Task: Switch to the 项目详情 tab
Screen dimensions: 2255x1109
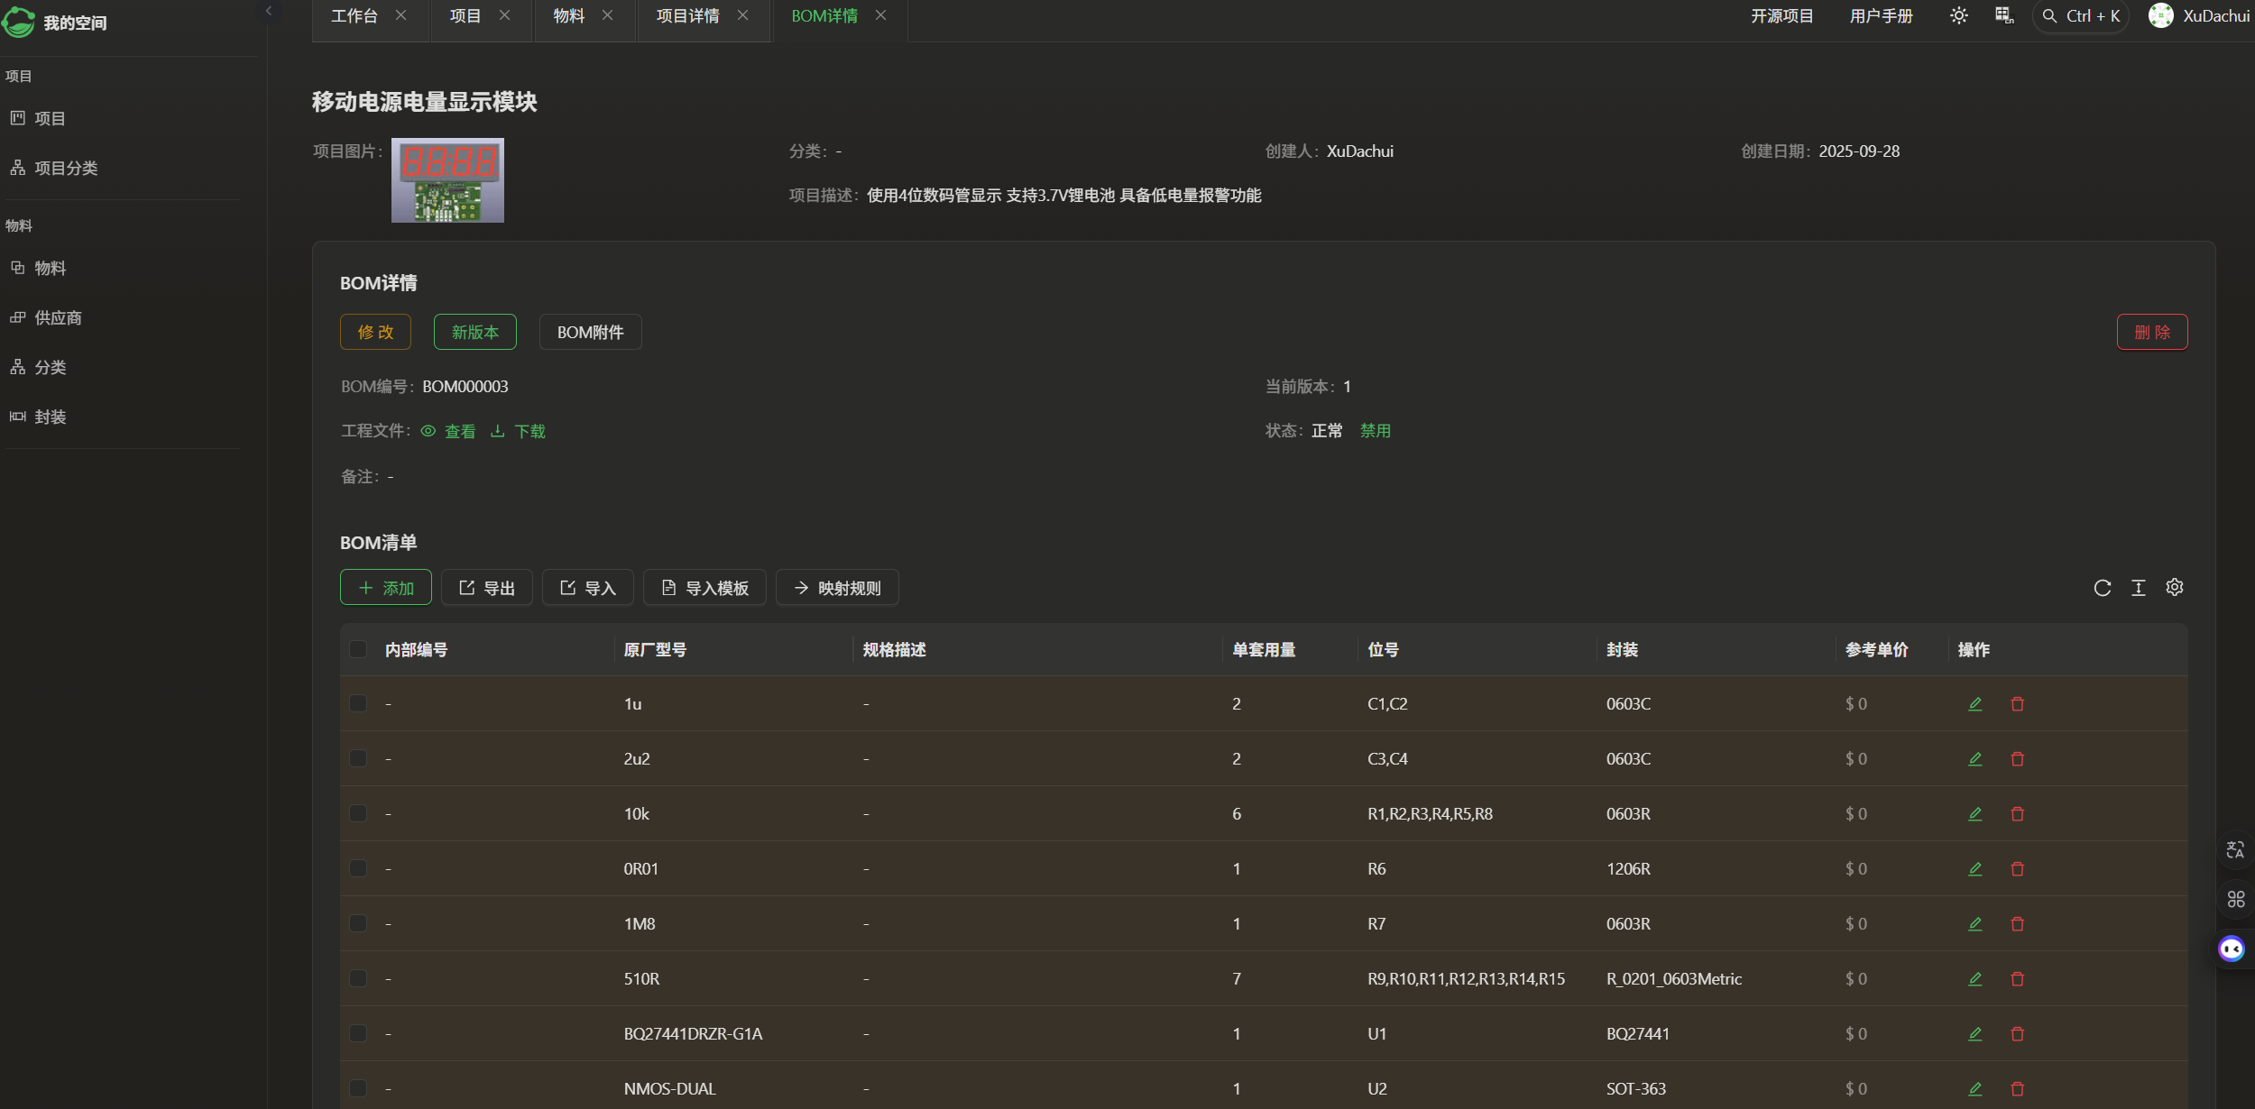Action: 687,16
